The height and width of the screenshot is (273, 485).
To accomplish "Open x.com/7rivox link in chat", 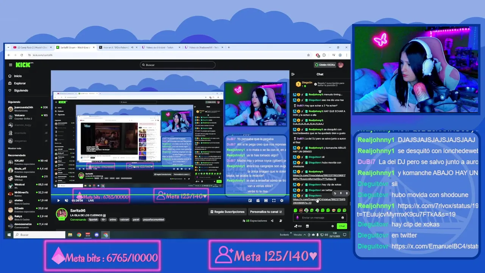I will point(319,177).
